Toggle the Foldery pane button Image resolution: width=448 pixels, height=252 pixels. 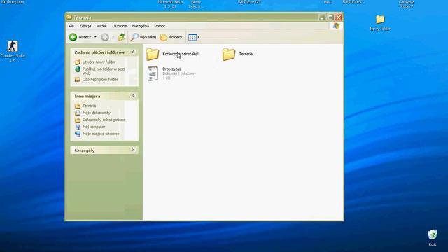[171, 37]
